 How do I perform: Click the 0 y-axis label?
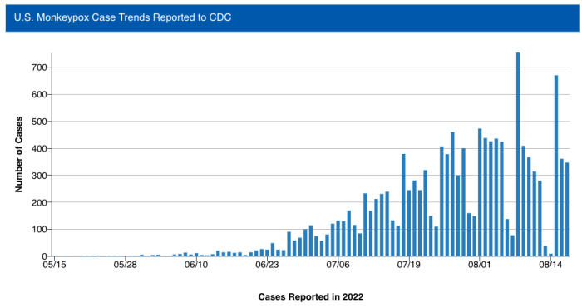point(44,256)
